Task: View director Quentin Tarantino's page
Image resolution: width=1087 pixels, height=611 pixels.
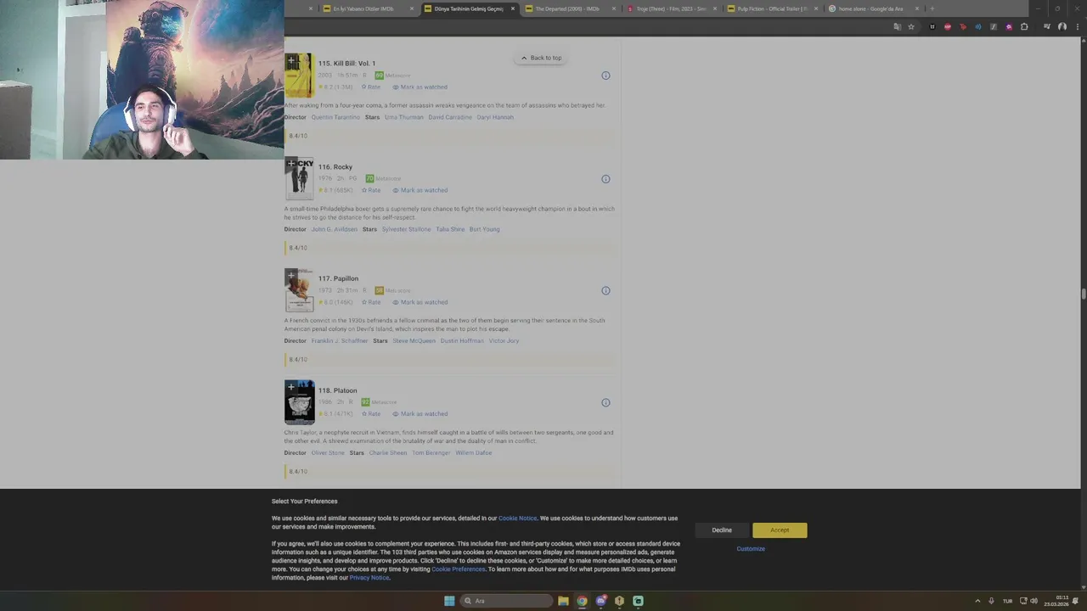Action: coord(335,117)
